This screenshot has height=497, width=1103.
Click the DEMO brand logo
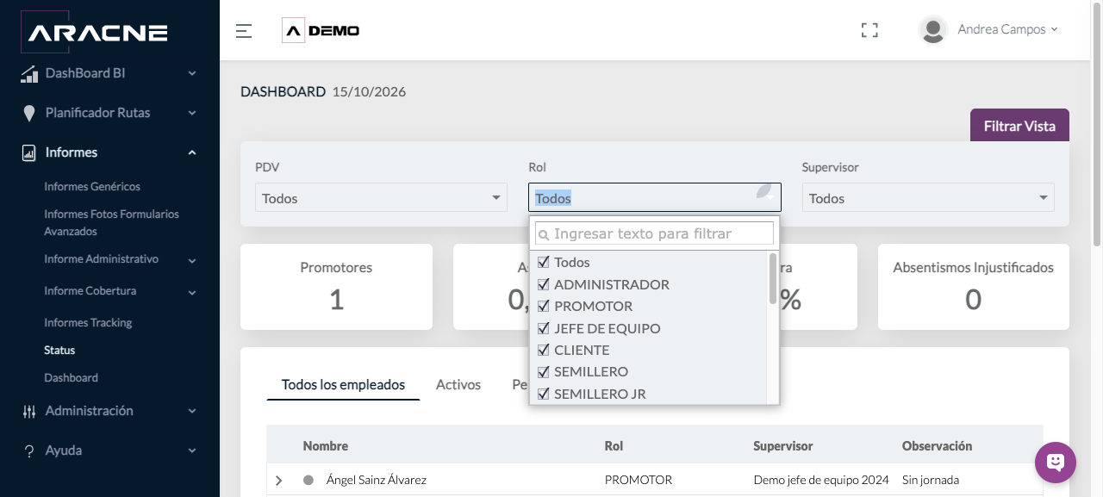[321, 31]
